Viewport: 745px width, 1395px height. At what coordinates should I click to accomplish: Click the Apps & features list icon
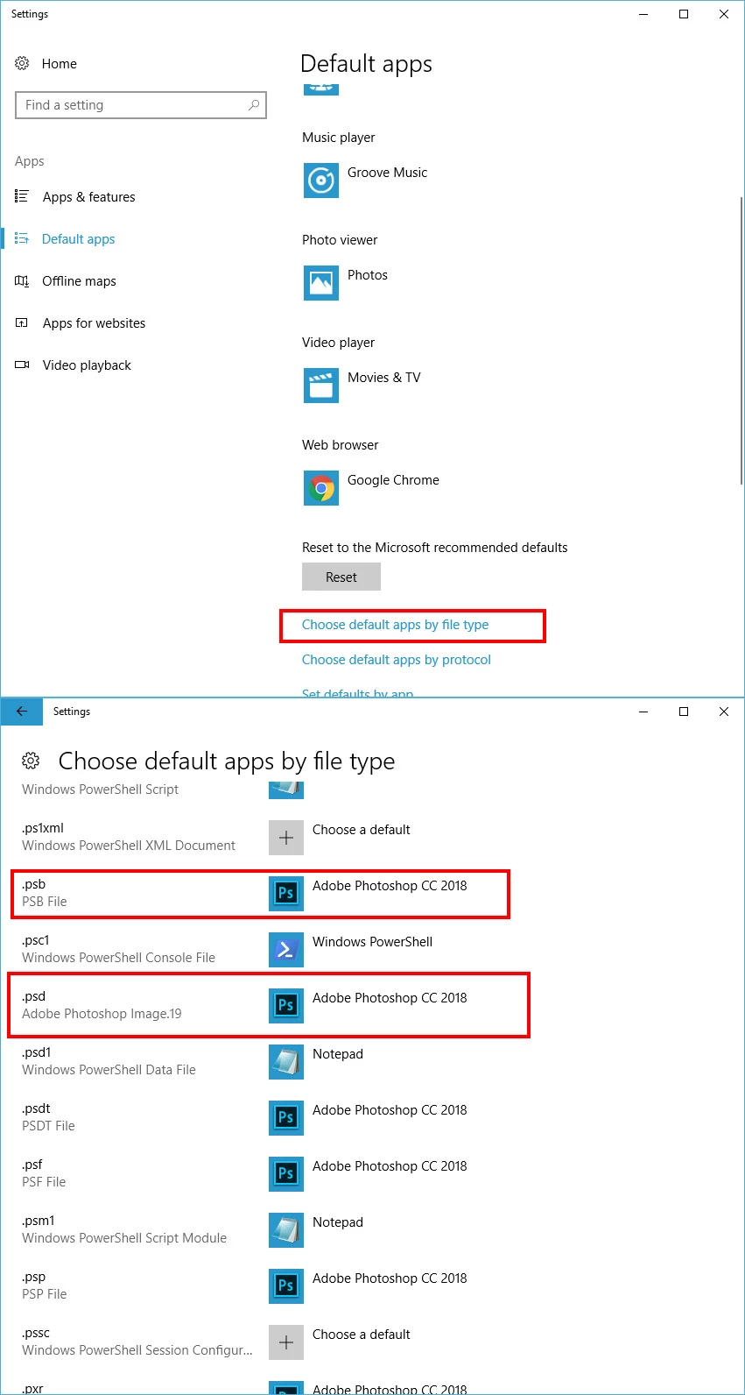[x=22, y=196]
